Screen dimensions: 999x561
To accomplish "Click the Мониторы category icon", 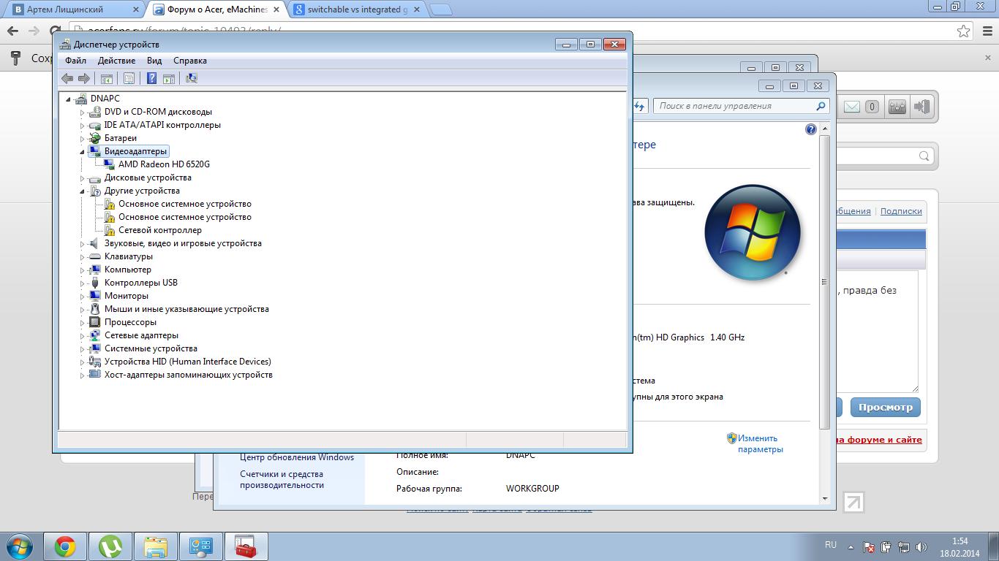I will (x=94, y=296).
